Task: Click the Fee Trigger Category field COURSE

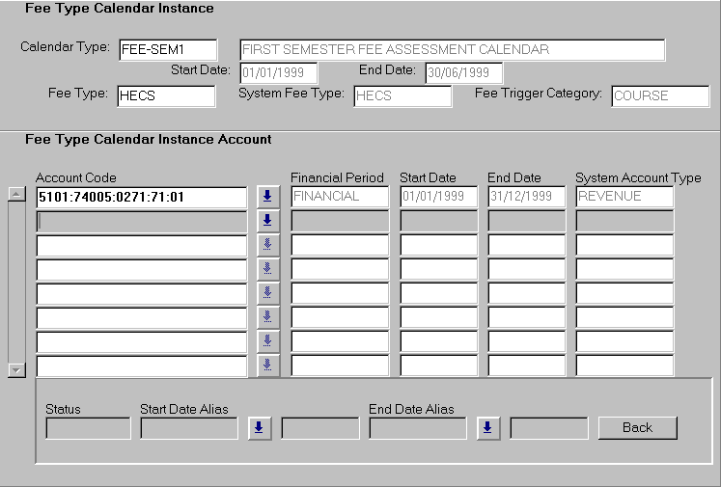Action: [x=660, y=95]
